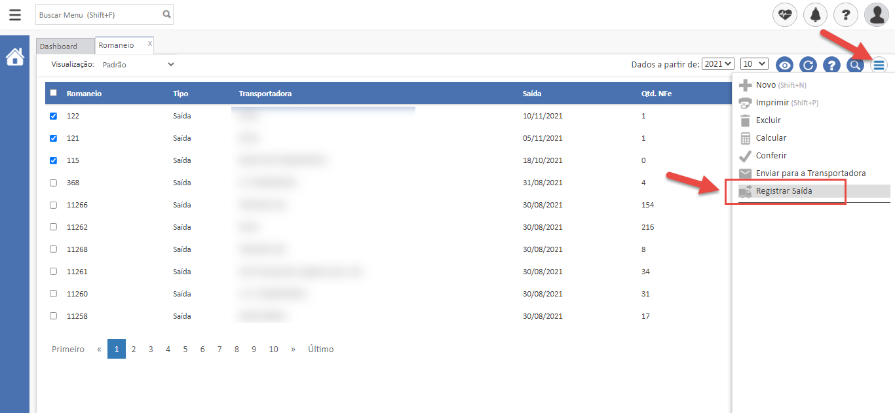Toggle the select-all header checkbox
The width and height of the screenshot is (895, 413).
(54, 93)
